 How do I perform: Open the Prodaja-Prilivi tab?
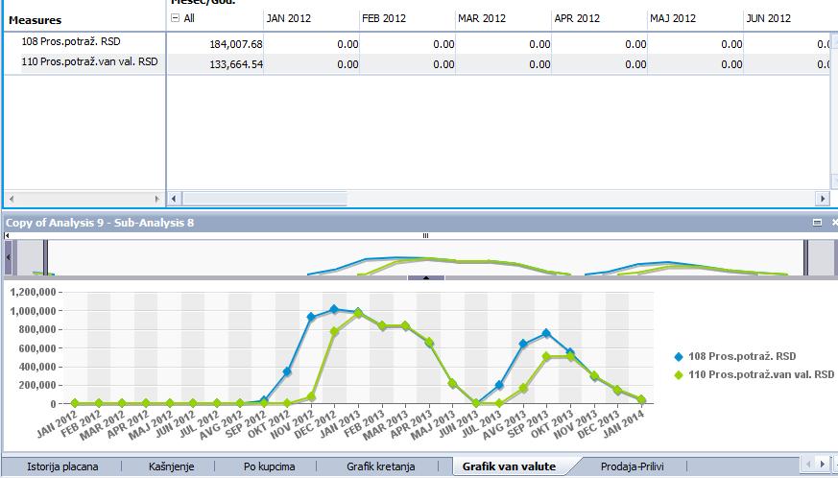click(633, 466)
